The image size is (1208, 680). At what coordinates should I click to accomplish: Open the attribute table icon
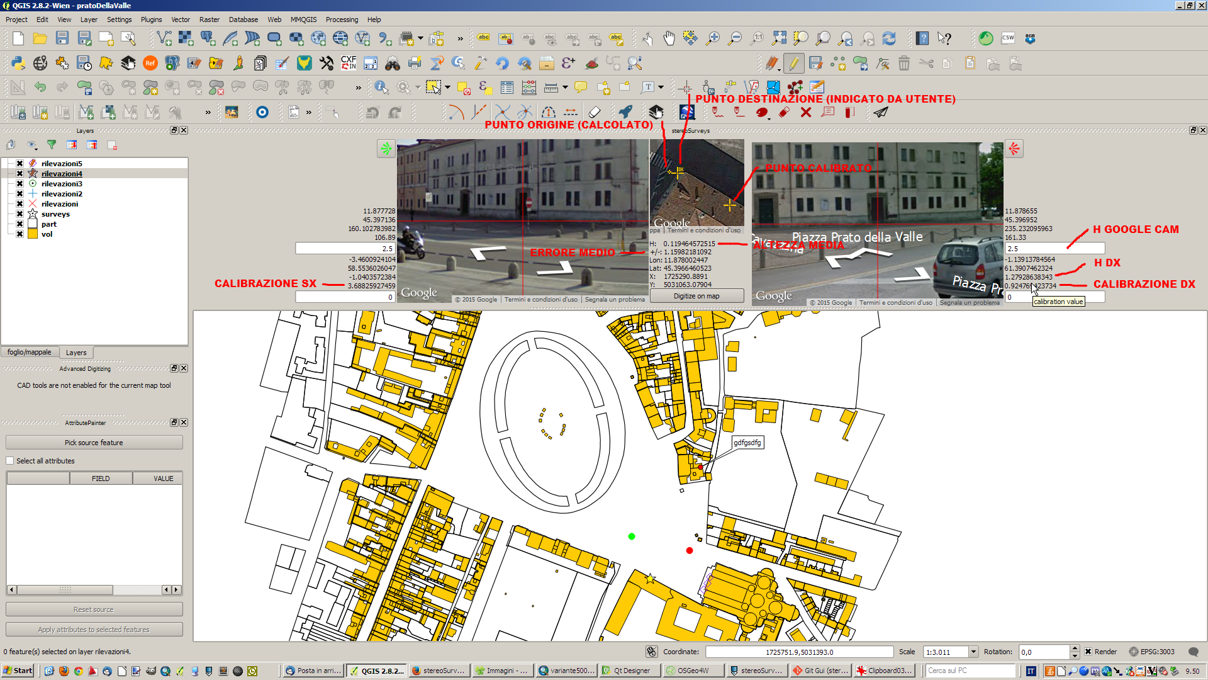tap(506, 88)
